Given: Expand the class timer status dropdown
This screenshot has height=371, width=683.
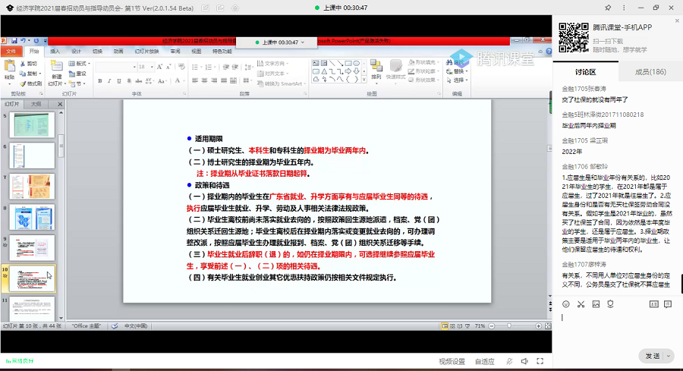Looking at the screenshot, I should 302,42.
